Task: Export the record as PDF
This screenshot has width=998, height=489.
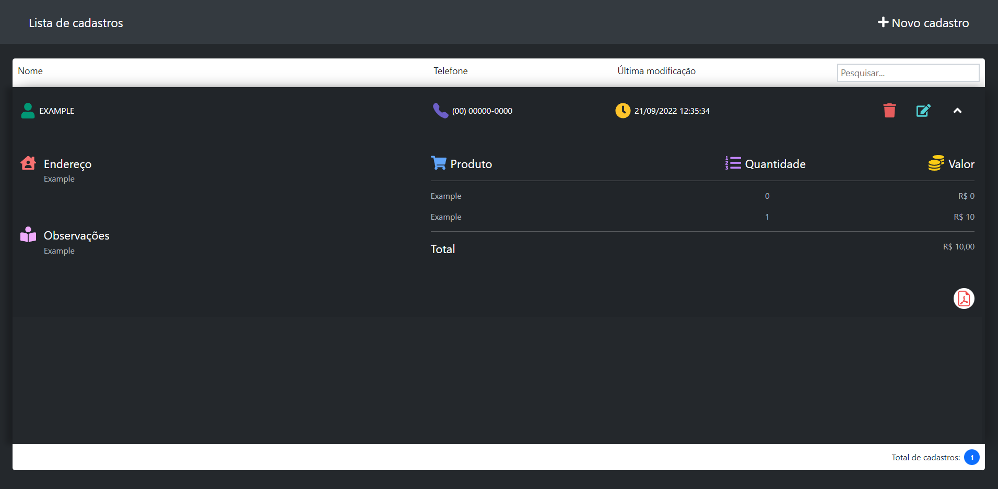Action: point(964,299)
